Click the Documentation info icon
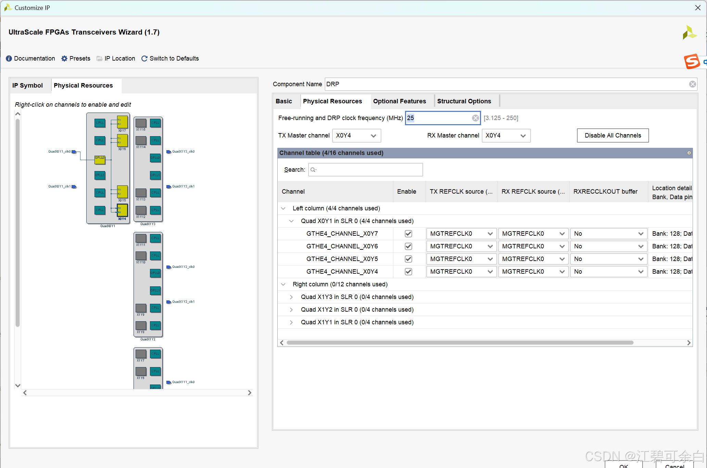707x468 pixels. pos(9,58)
